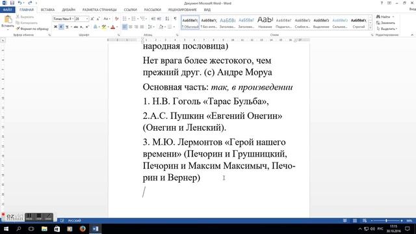Screen dimensions: 416x234
Task: Open the multilevel list dropdown
Action: coord(147,19)
